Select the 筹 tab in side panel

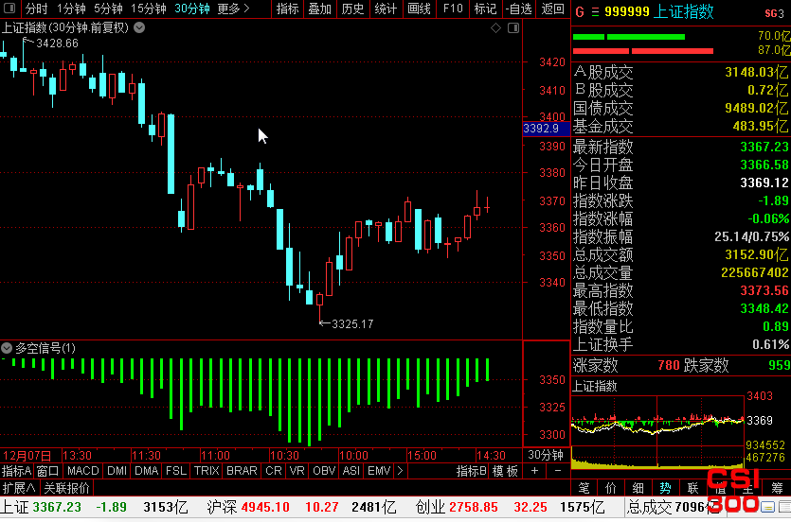[x=778, y=487]
